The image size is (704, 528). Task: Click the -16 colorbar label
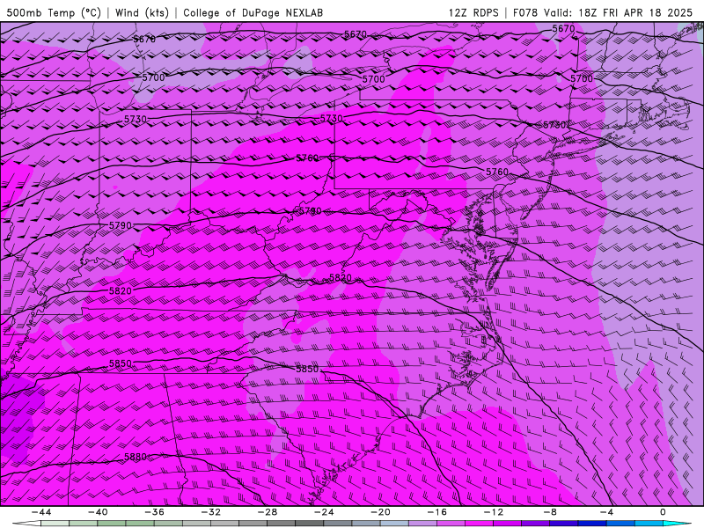tap(436, 512)
